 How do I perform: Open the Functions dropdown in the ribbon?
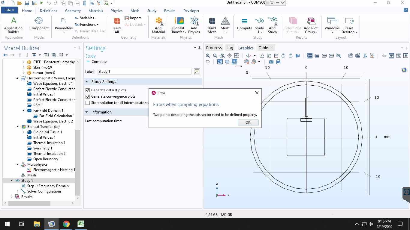tap(87, 25)
